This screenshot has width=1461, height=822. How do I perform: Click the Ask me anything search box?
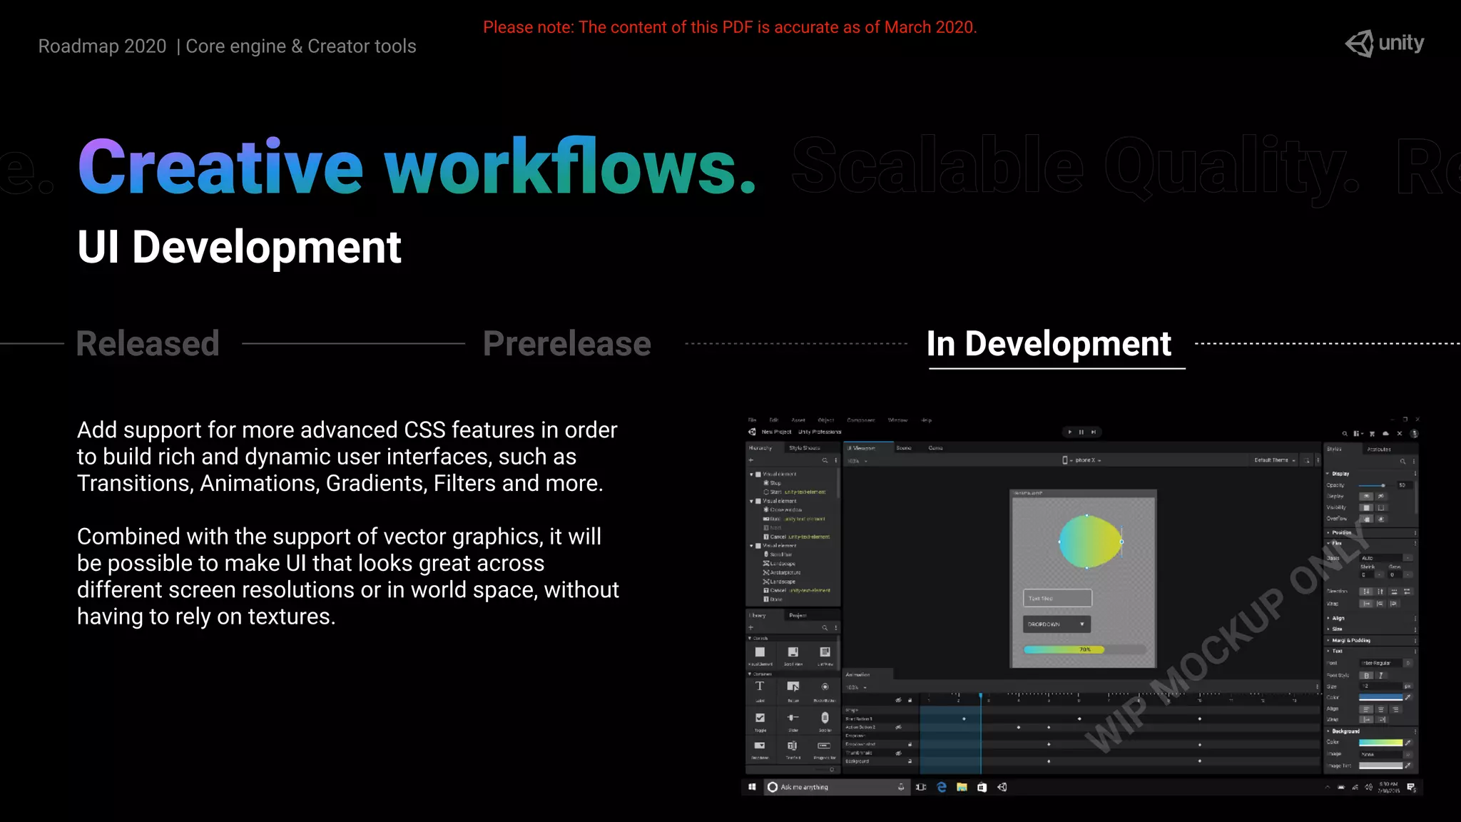tap(836, 787)
